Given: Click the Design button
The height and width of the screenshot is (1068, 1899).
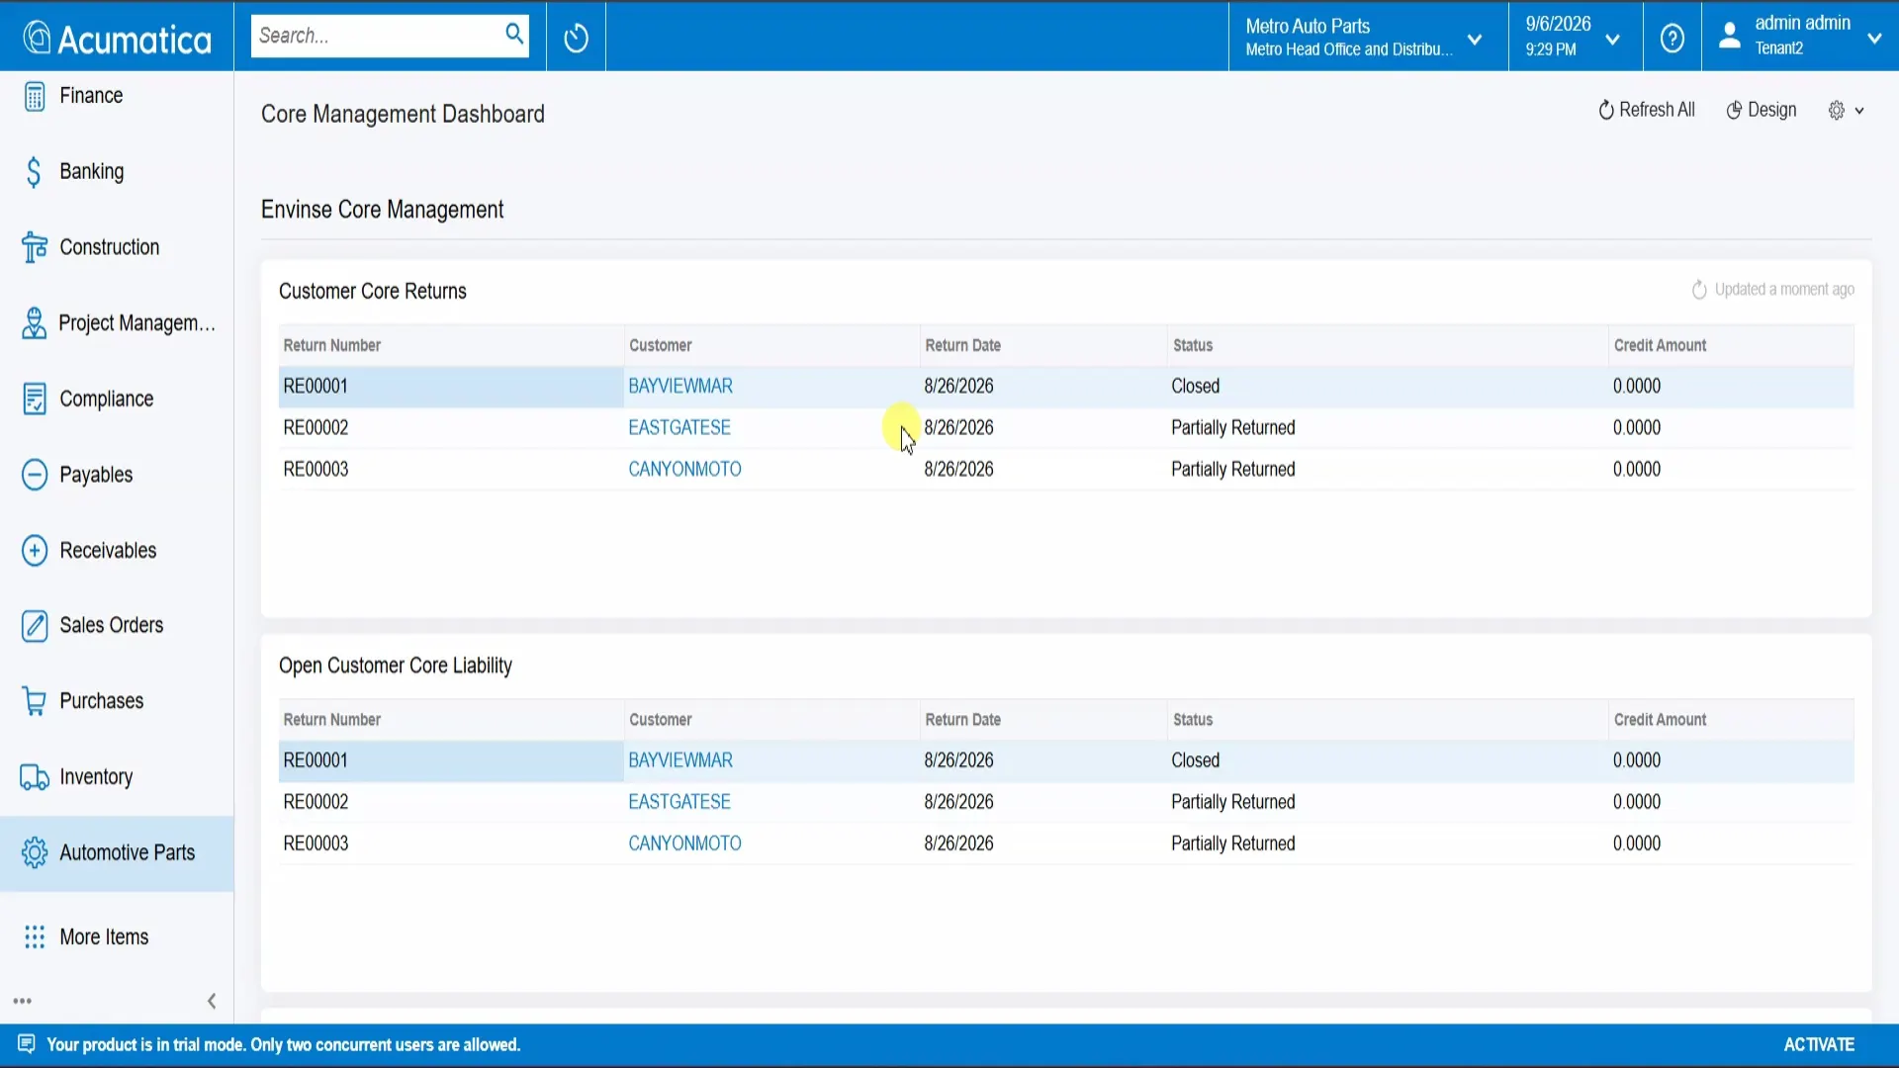Looking at the screenshot, I should tap(1762, 110).
